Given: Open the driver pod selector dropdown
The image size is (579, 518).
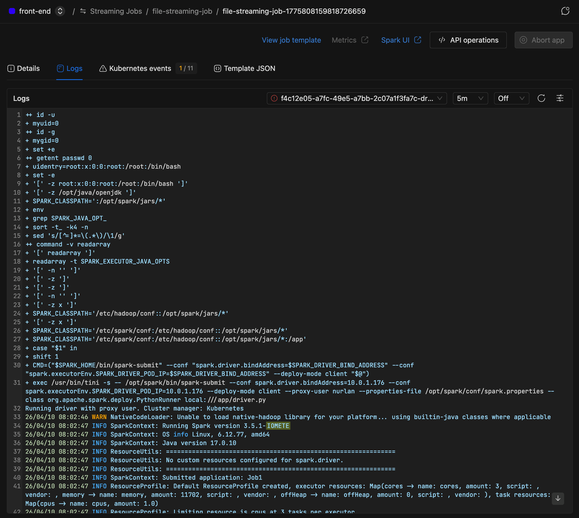Looking at the screenshot, I should click(x=357, y=98).
